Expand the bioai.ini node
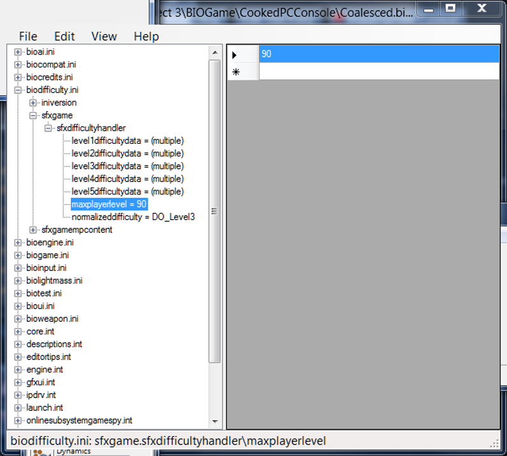Screen dimensions: 507x456 18,52
